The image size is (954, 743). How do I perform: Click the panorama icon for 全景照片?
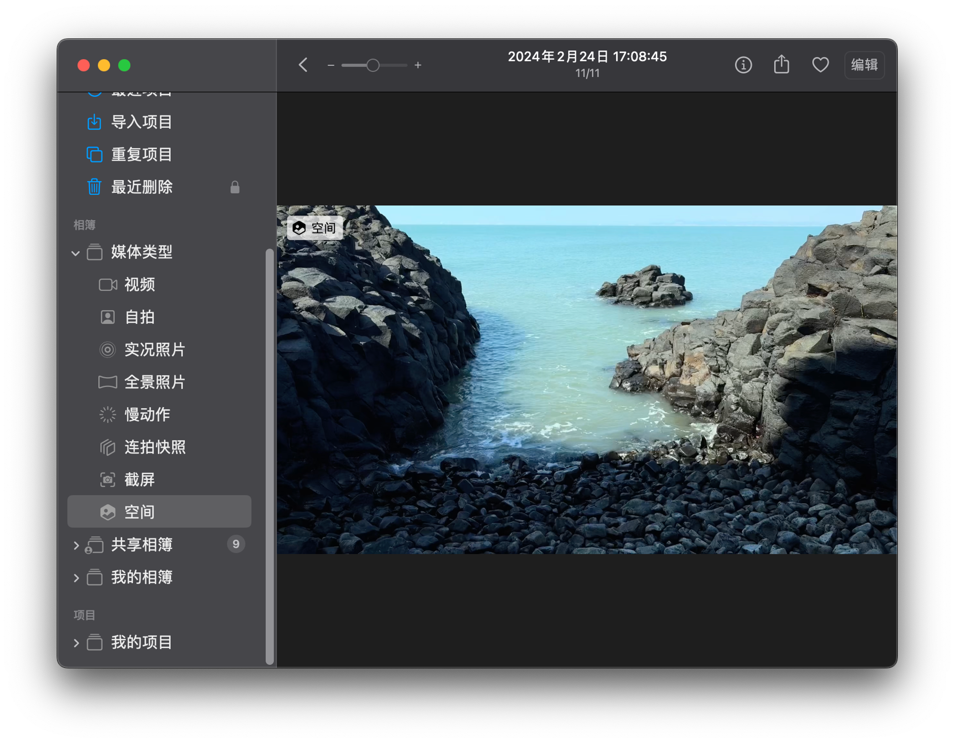click(x=108, y=382)
